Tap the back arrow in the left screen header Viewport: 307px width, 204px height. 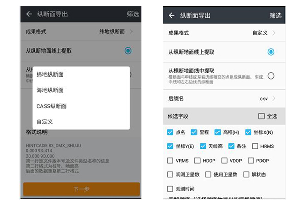click(x=29, y=14)
